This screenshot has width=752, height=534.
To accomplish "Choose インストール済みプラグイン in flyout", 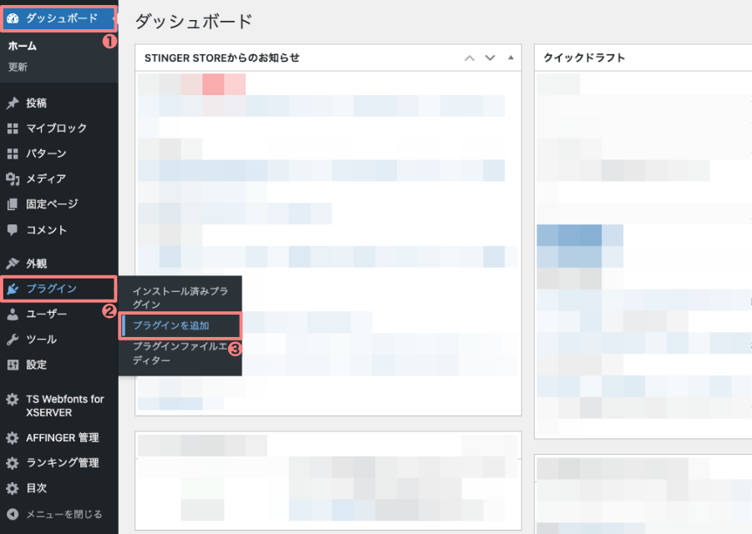I will click(x=180, y=298).
